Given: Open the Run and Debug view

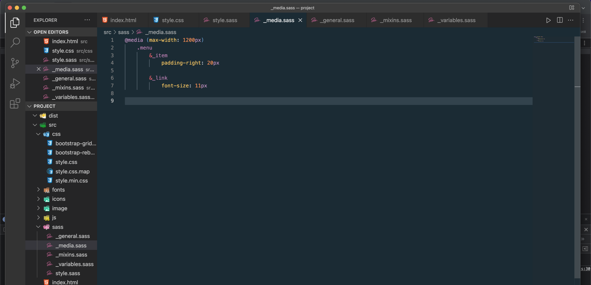Looking at the screenshot, I should (15, 83).
